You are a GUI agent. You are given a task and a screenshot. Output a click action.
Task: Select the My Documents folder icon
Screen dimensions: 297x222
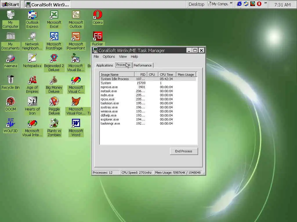click(x=11, y=41)
